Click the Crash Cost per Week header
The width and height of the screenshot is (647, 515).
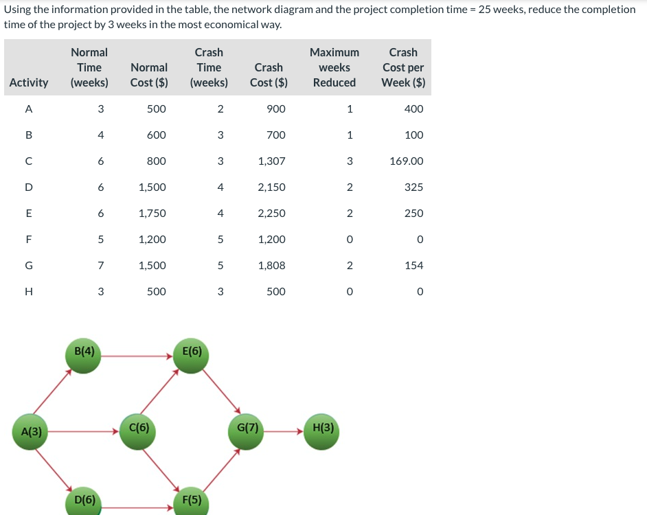[404, 67]
